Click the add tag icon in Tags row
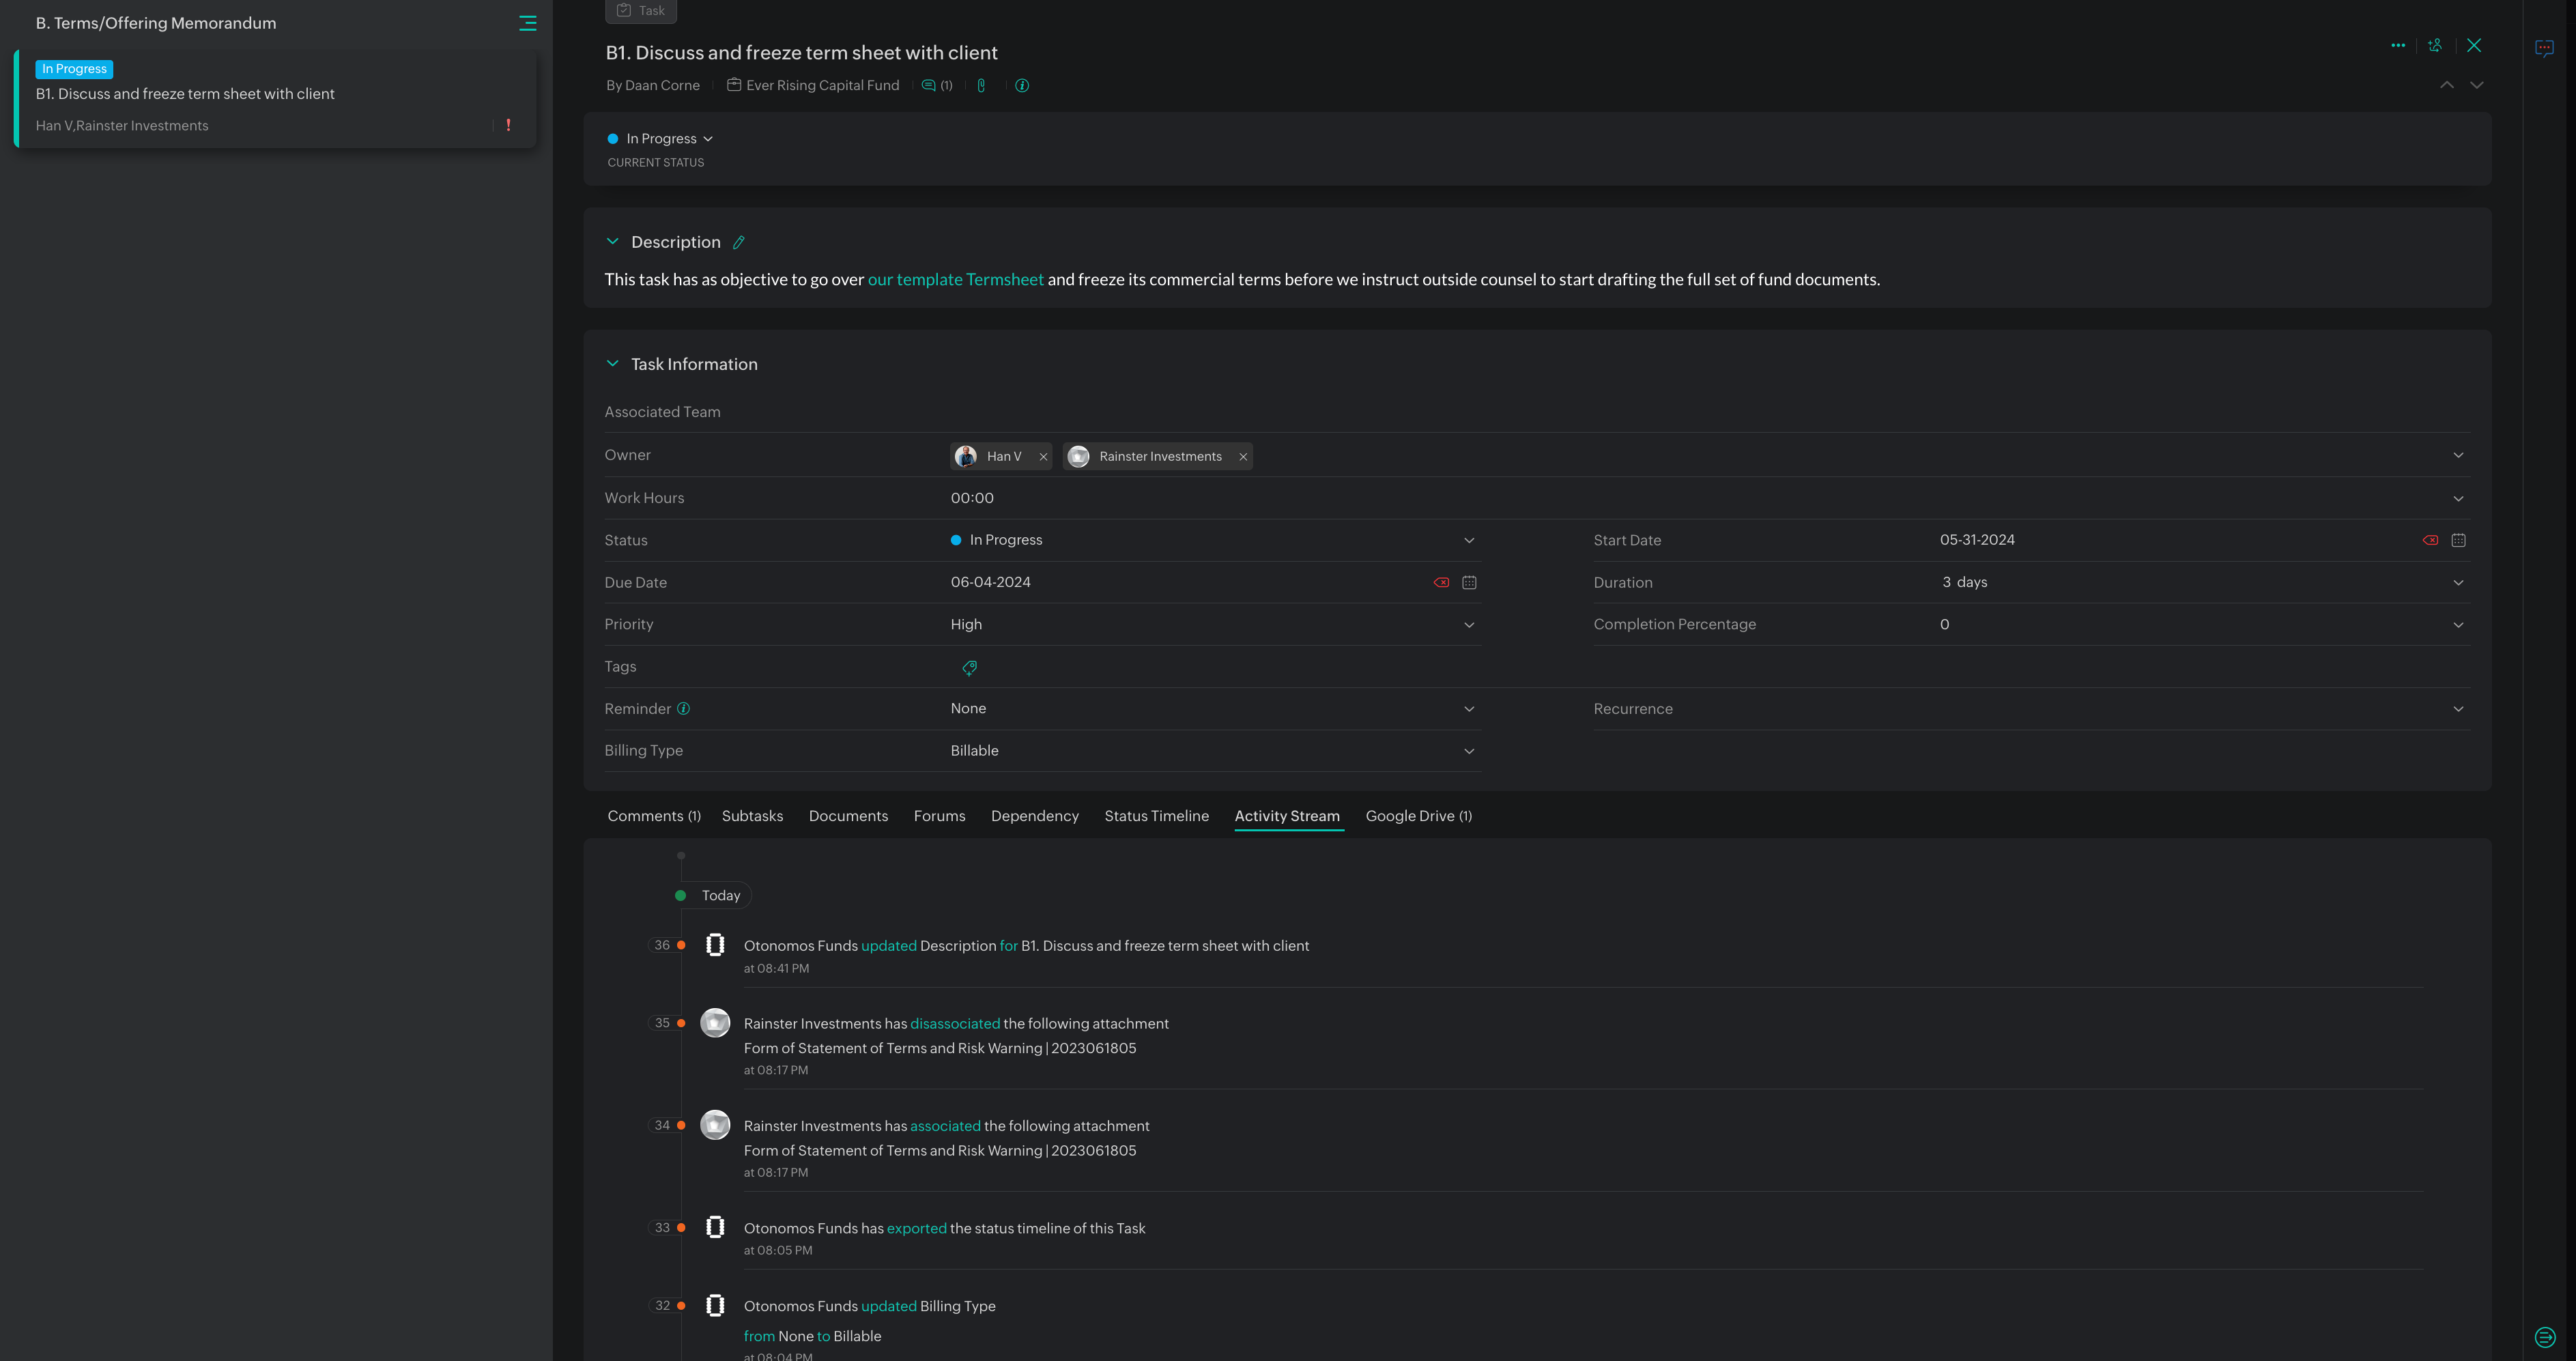Screen dimensions: 2576x1361 click(x=969, y=668)
